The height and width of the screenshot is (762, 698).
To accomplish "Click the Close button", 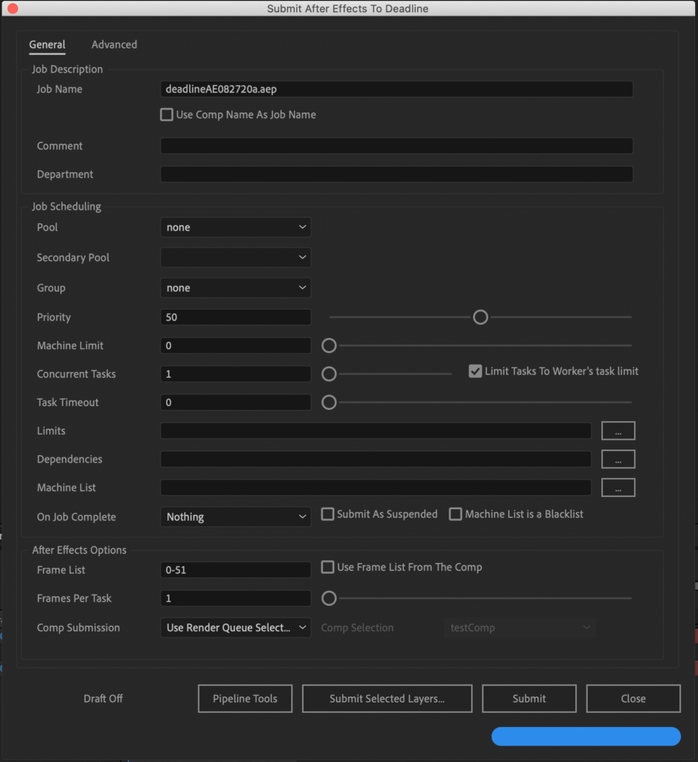I will [633, 699].
